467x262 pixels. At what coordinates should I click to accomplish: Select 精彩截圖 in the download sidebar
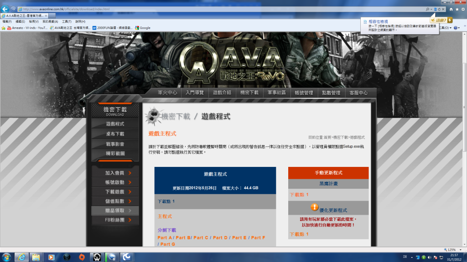pos(115,154)
